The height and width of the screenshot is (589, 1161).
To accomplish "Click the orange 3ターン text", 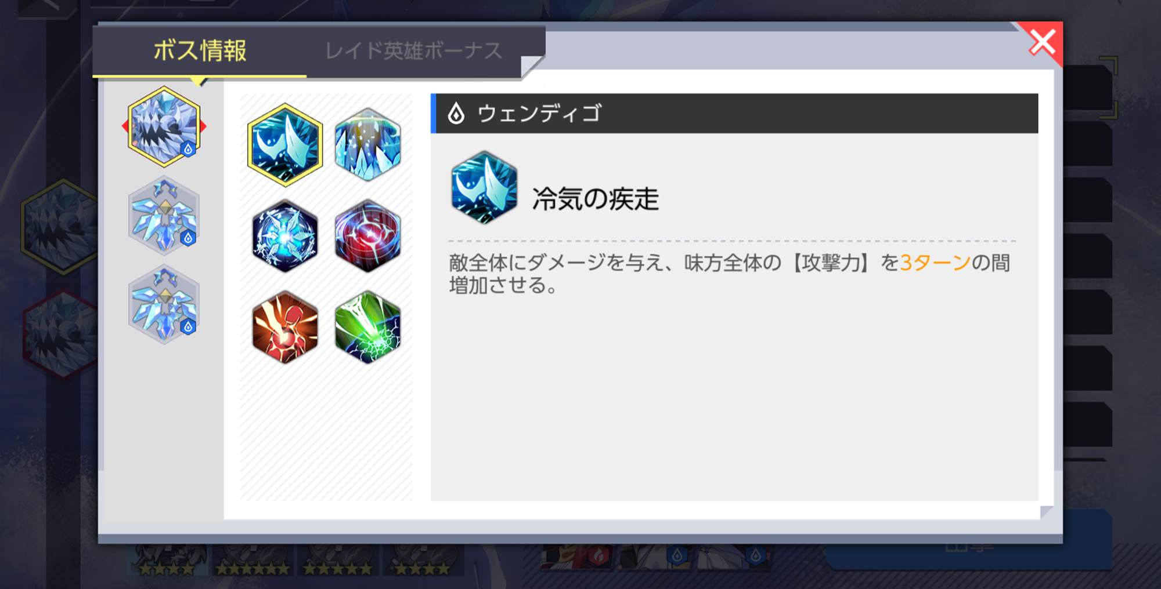I will (x=935, y=263).
